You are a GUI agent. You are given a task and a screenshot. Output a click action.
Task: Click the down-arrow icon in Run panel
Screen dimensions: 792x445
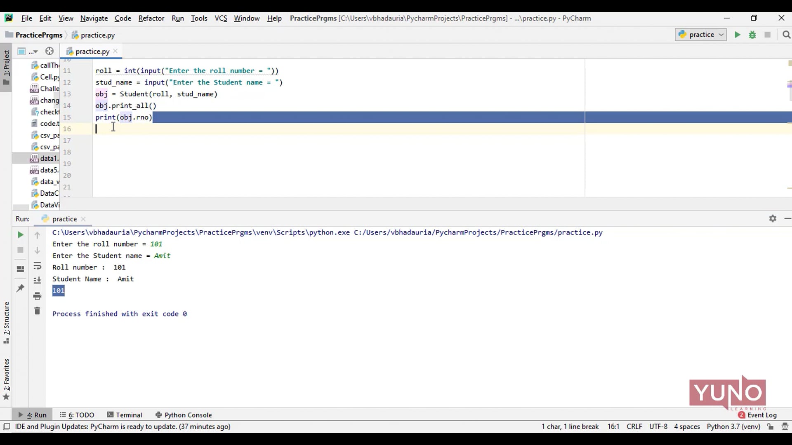click(x=37, y=250)
